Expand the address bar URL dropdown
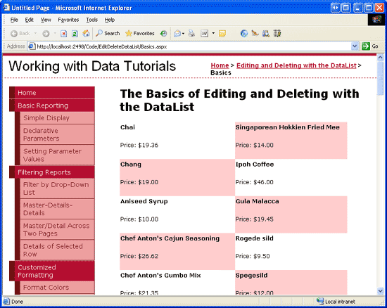 click(x=355, y=46)
